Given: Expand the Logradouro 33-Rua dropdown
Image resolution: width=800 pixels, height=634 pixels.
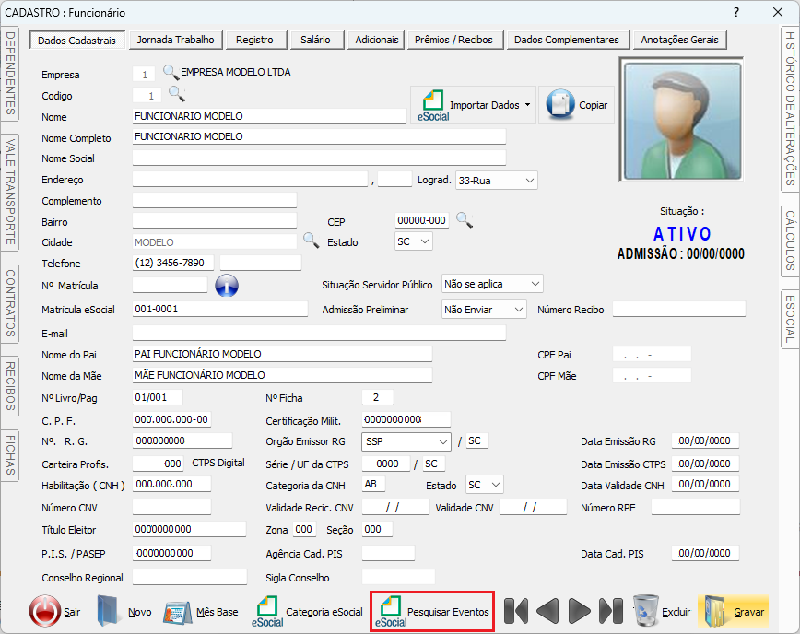Looking at the screenshot, I should click(x=530, y=181).
